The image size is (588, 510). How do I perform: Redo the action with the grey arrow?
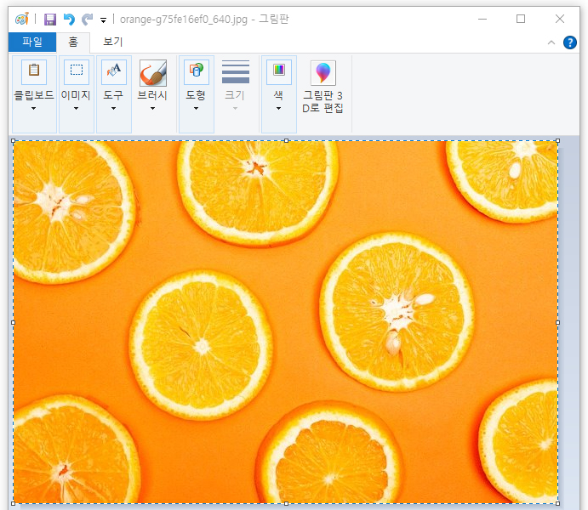[88, 19]
